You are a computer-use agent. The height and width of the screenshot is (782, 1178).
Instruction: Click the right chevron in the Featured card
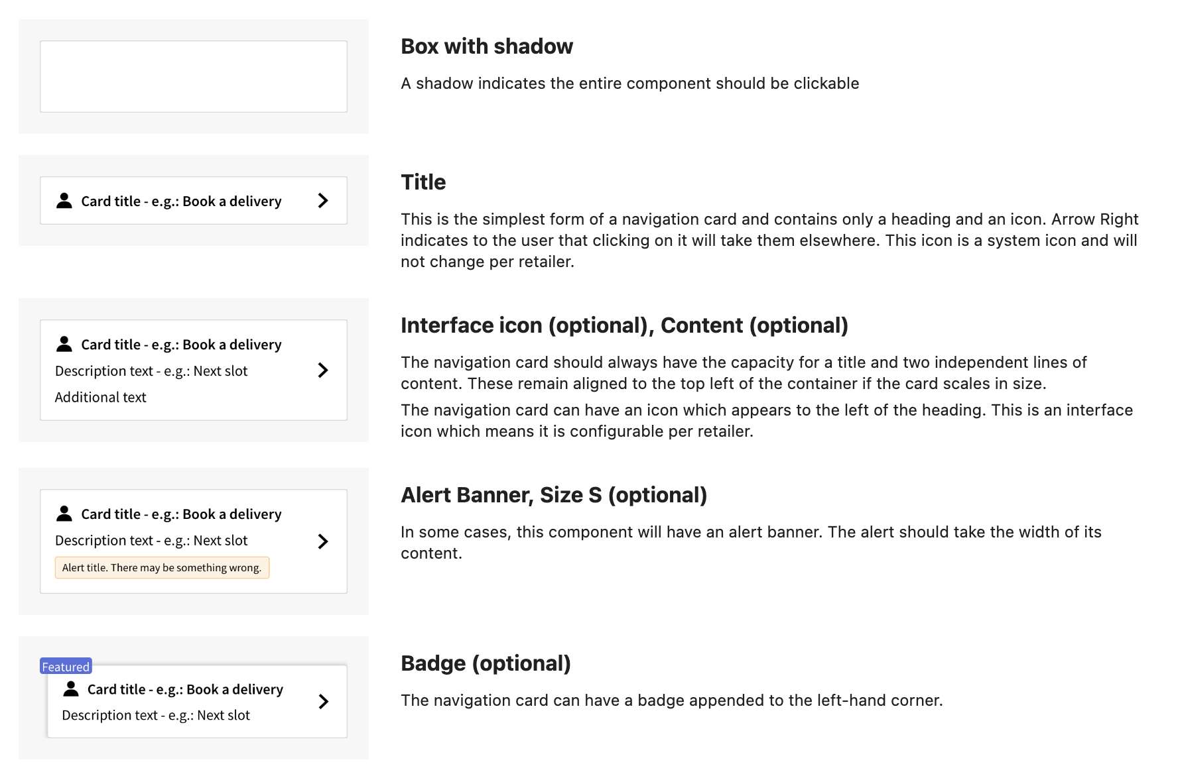tap(323, 702)
